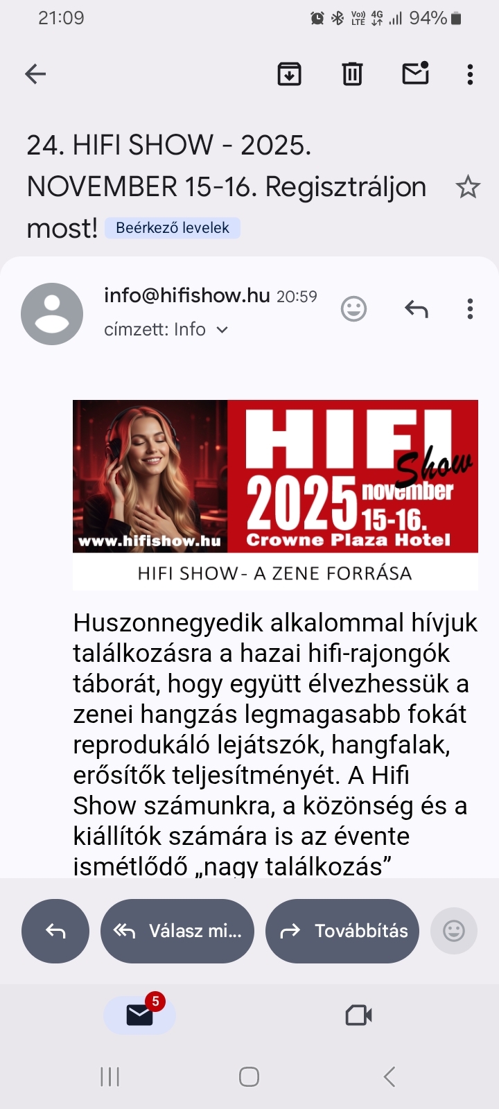
Task: Open the message's three-dot options menu
Action: [470, 309]
